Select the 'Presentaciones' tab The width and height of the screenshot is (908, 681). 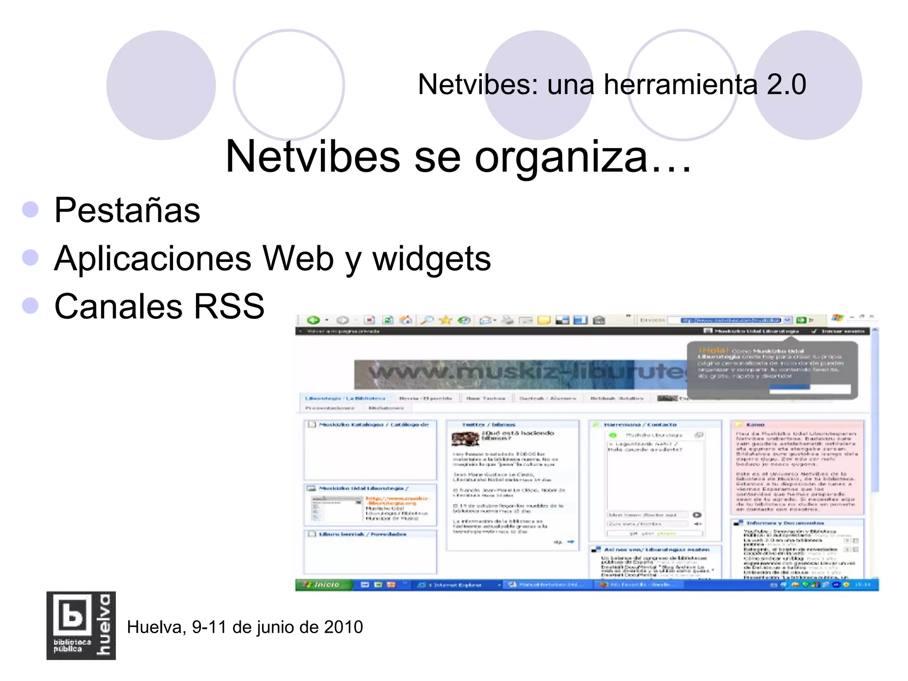[x=329, y=408]
